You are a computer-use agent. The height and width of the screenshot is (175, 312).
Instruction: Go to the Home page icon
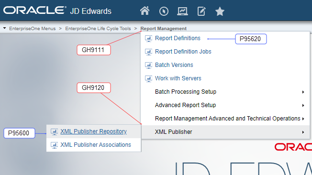click(x=145, y=11)
